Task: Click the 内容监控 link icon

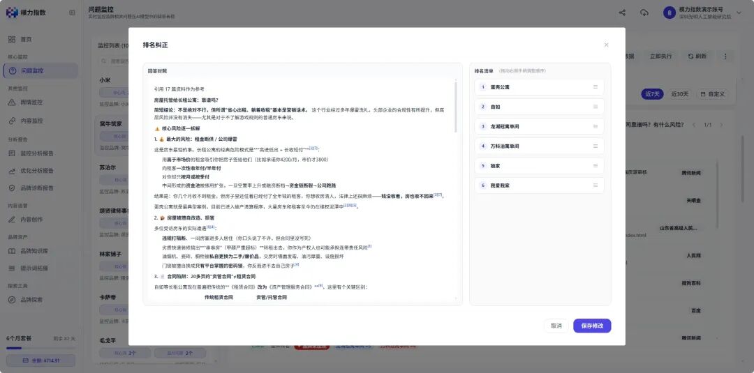Action: [13, 121]
